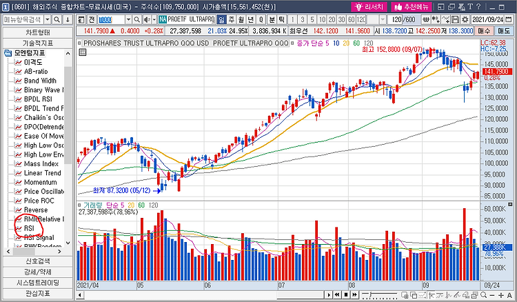Click the left panel toggle icon in toolbar

pos(81,20)
